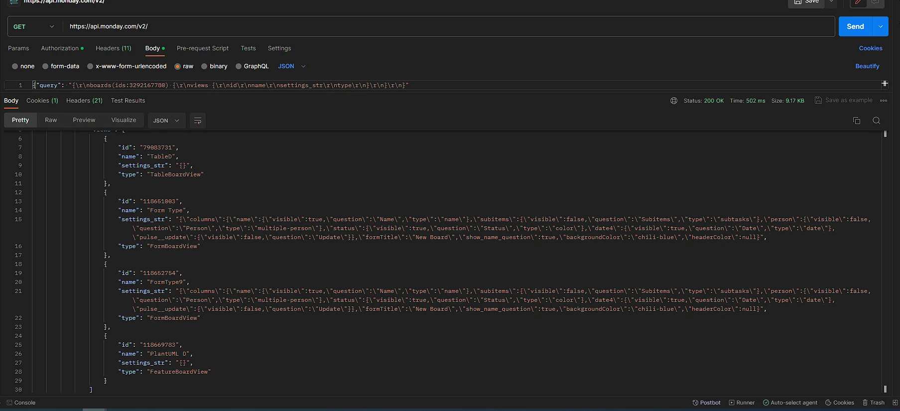The height and width of the screenshot is (411, 900).
Task: Select the x-www-form-urlencoded radio button
Action: tap(90, 66)
